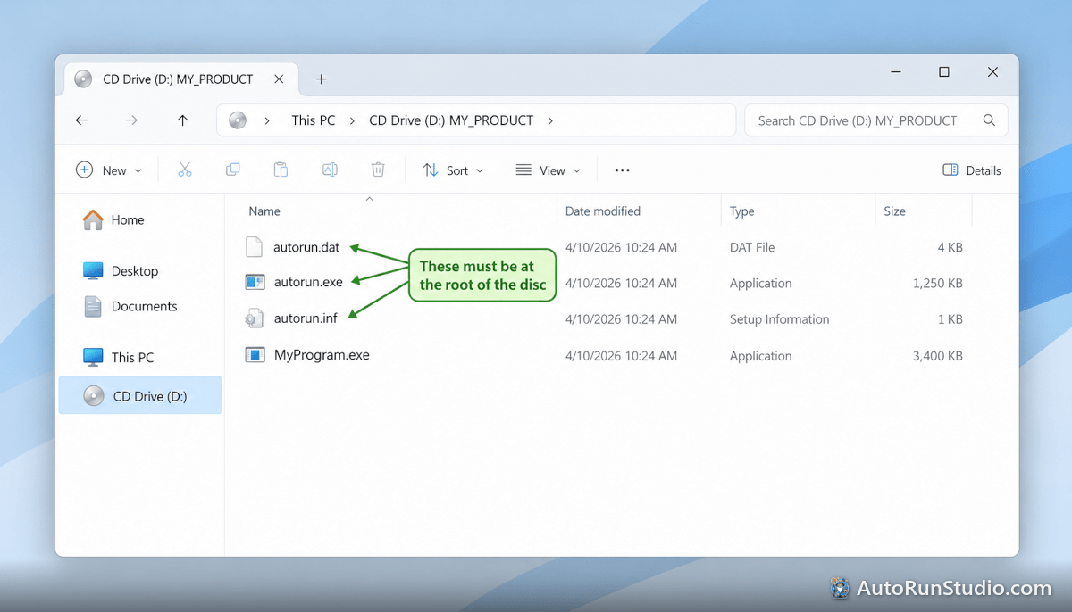Expand chevron after CD Drive breadcrumb
Viewport: 1072px width, 612px height.
(549, 120)
